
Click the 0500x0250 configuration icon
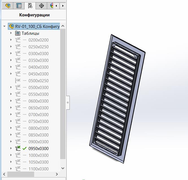point(18,81)
